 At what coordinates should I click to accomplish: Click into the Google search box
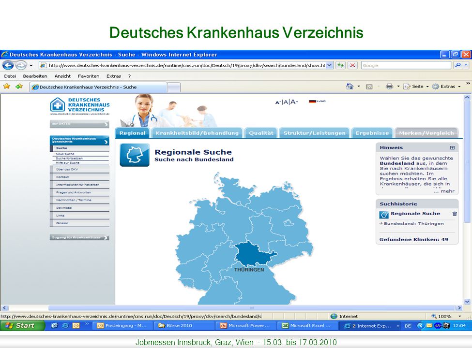click(x=406, y=65)
